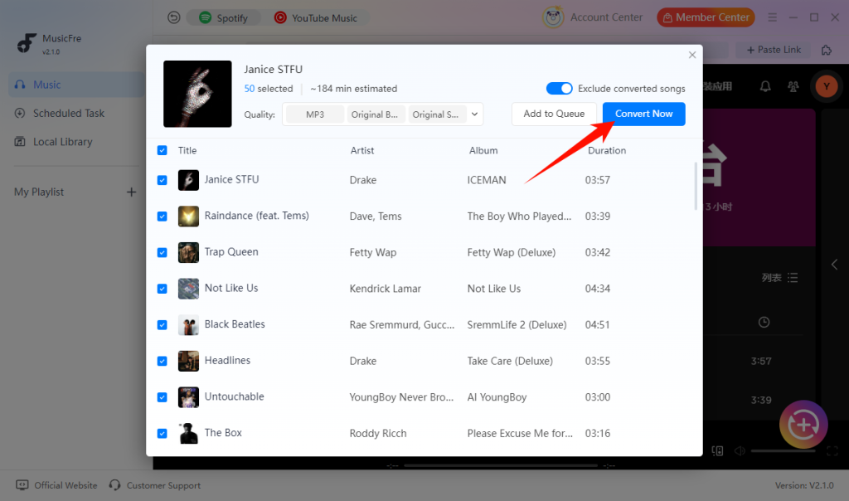Click the player volume speaker icon

739,450
